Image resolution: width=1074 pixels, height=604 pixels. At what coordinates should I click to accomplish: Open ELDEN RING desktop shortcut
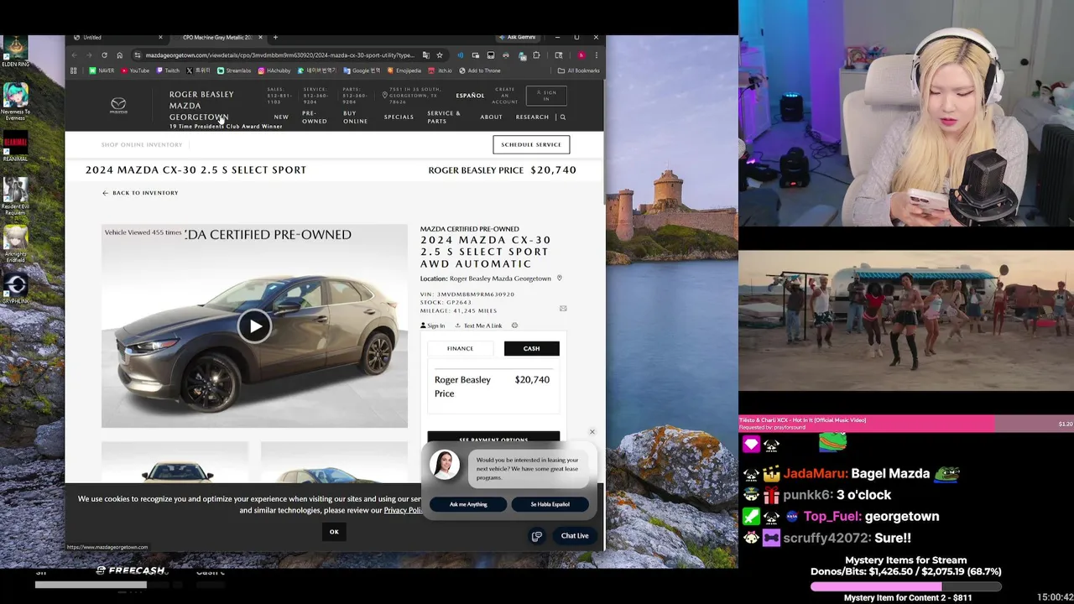(x=15, y=50)
